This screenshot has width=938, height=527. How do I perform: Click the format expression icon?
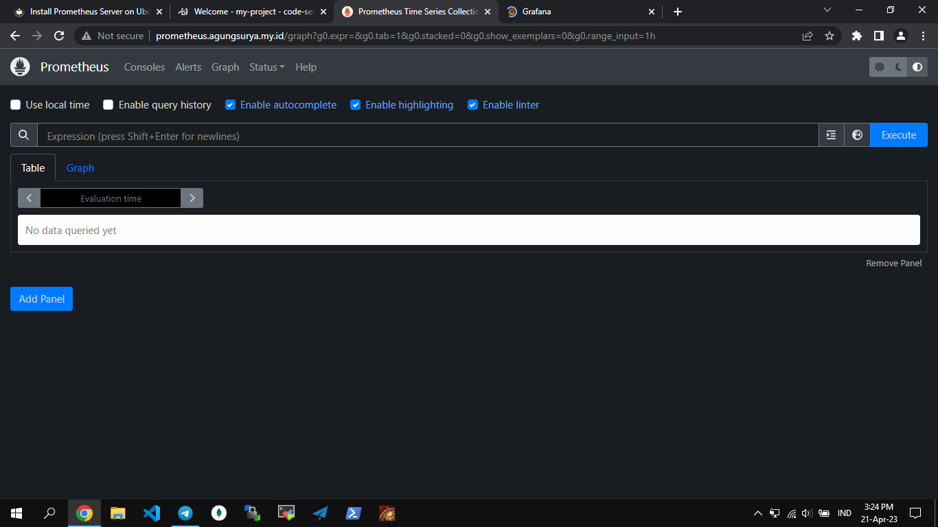pos(831,135)
